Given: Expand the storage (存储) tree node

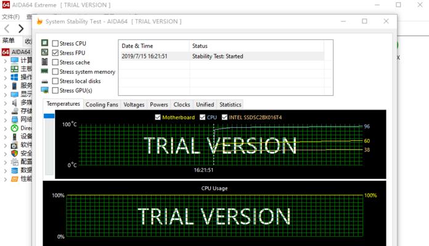Looking at the screenshot, I should (x=5, y=112).
